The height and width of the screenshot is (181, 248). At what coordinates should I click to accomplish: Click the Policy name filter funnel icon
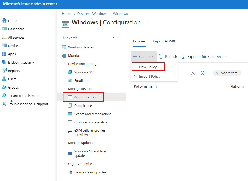pyautogui.click(x=156, y=86)
